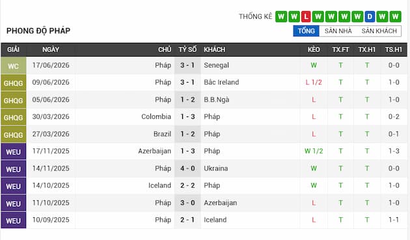Image resolution: width=410 pixels, height=240 pixels.
Task: Switch to the SÂN NHÀ tab
Action: (x=338, y=31)
